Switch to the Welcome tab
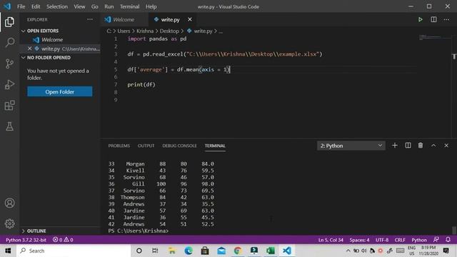 pos(124,19)
